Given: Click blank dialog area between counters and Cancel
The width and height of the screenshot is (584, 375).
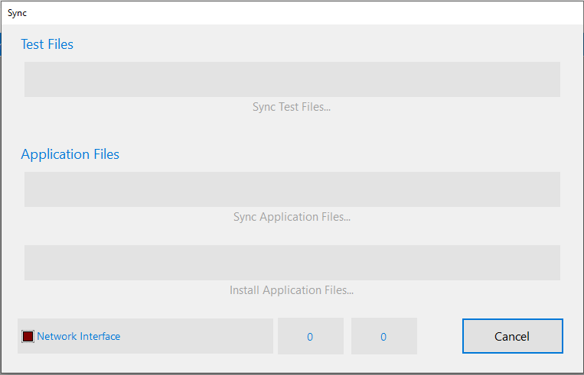Looking at the screenshot, I should (440, 336).
